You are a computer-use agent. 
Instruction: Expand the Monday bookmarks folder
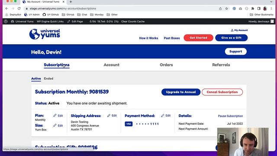pos(97,15)
